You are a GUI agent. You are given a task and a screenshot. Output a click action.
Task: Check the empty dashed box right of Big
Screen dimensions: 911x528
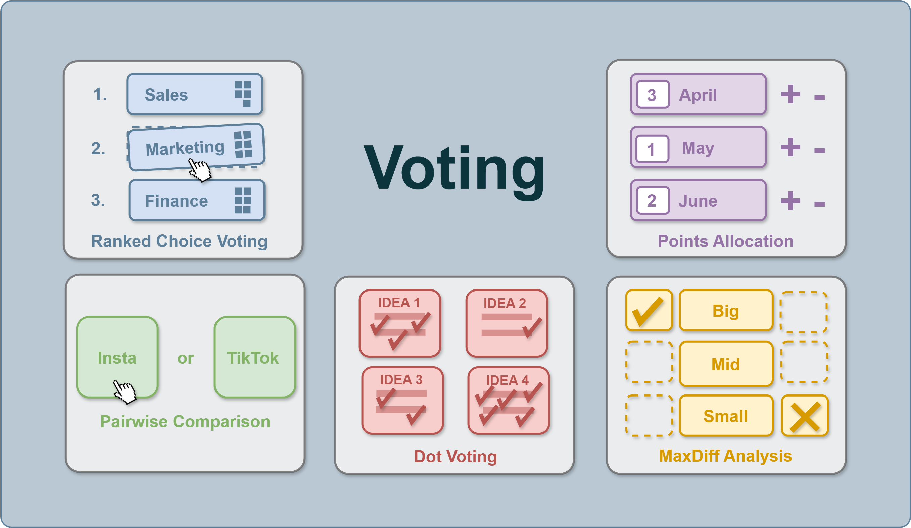pos(804,312)
